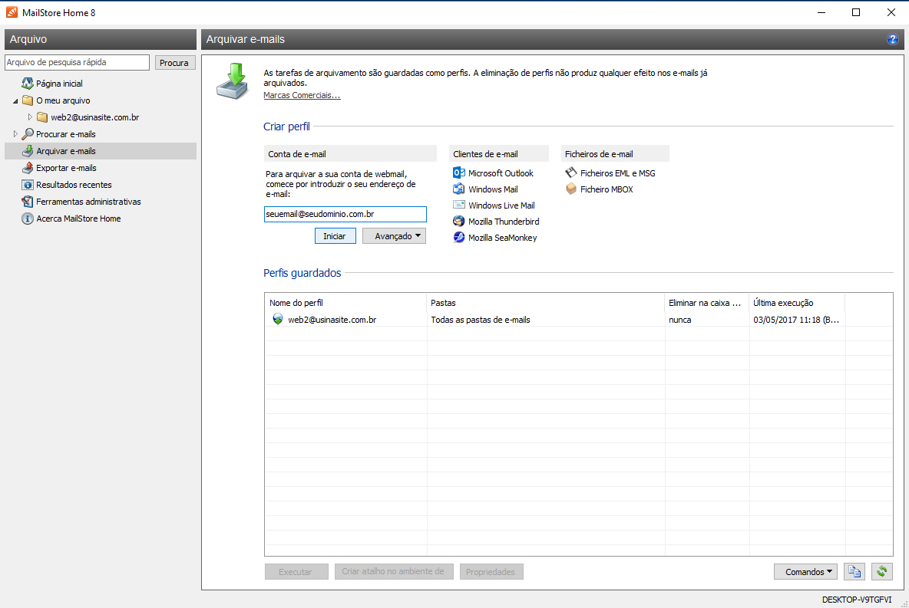Screen dimensions: 909x608
Task: Open Ferramentas administrativas in sidebar
Action: pos(88,202)
